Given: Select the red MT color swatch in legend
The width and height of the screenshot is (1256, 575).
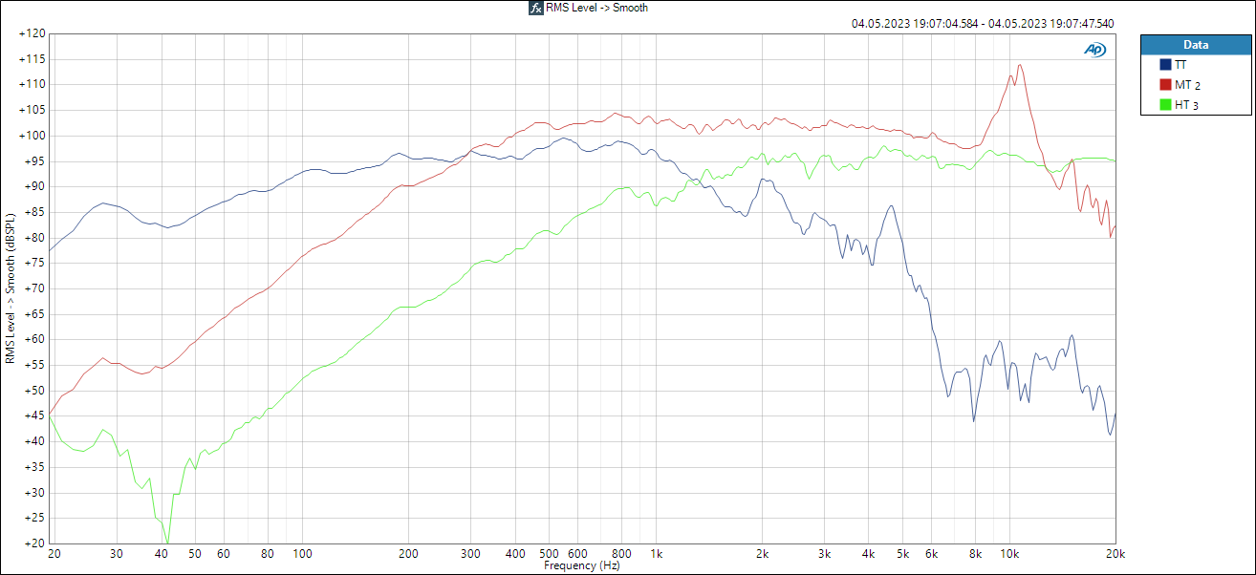Looking at the screenshot, I should 1165,85.
